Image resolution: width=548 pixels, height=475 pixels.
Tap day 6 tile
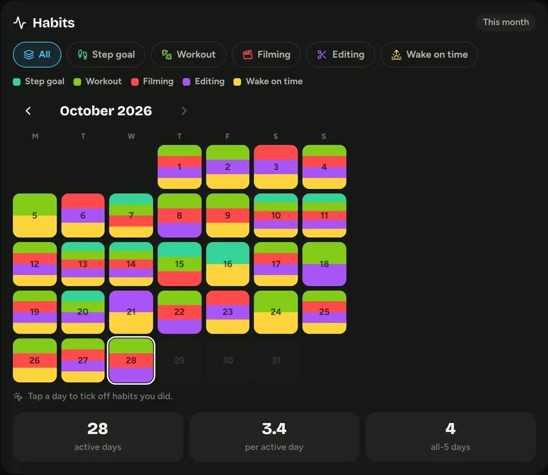(x=83, y=215)
